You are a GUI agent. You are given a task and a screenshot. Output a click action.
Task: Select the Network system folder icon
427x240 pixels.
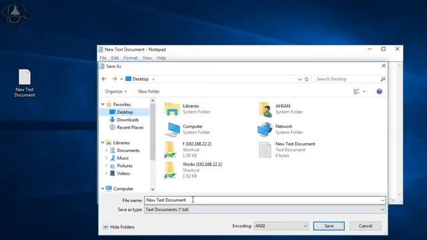(265, 129)
